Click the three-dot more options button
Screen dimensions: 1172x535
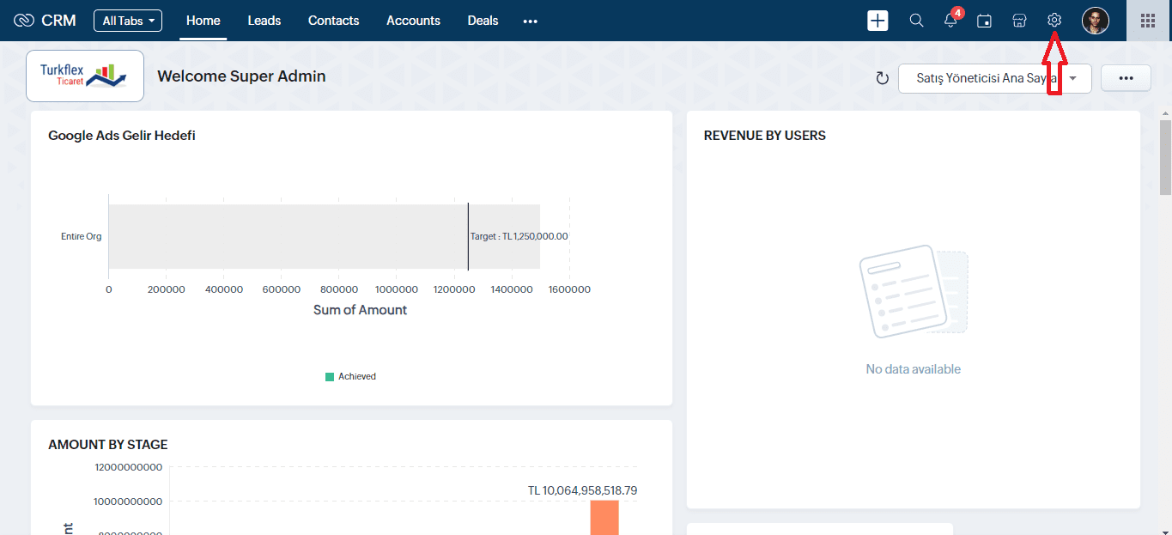tap(1126, 78)
